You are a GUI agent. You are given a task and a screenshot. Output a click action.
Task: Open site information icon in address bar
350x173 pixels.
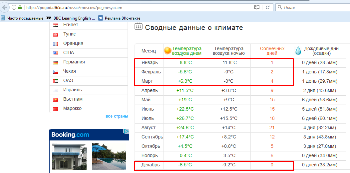(x=14, y=7)
